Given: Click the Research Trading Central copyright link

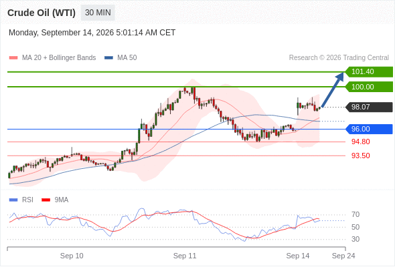Looking at the screenshot, I should coord(339,58).
